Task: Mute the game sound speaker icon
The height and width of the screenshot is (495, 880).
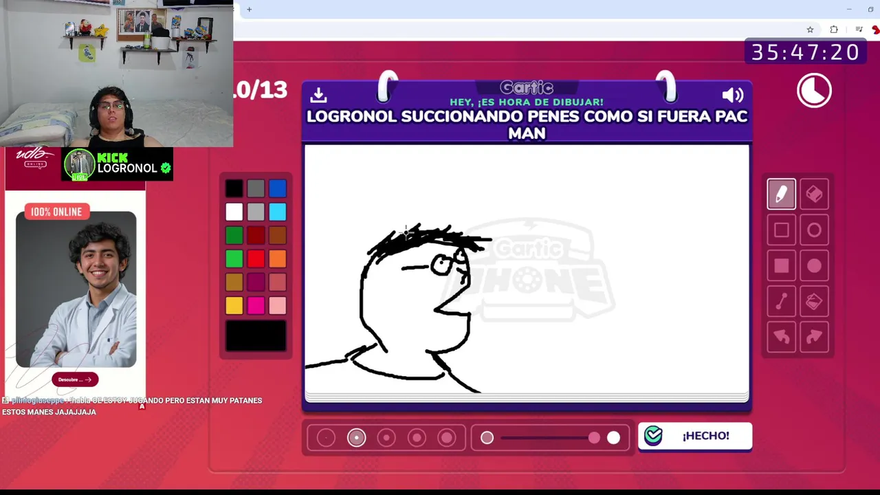Action: click(x=733, y=96)
